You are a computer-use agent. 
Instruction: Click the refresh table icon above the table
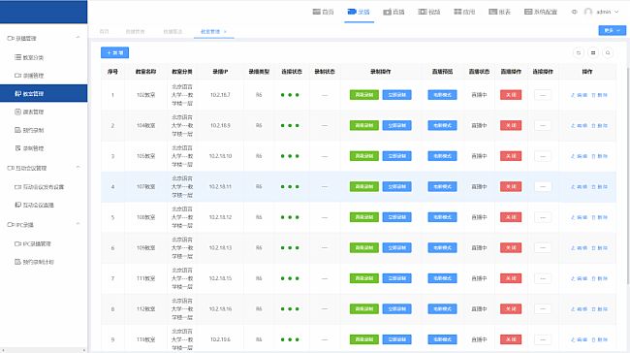[x=579, y=52]
